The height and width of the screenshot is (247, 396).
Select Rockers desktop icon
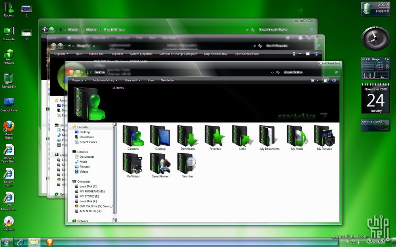coord(9,9)
